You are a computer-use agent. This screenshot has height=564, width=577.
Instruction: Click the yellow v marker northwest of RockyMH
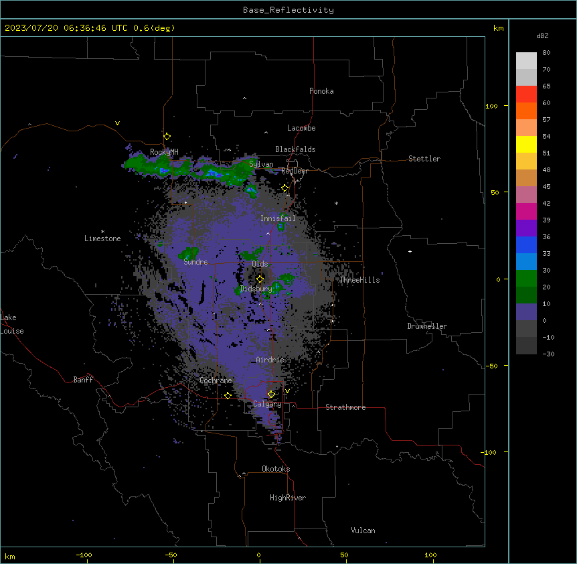[117, 123]
